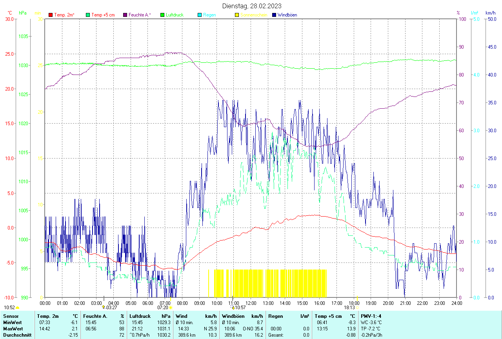Viewport: 502px width, 339px height.
Task: Click the hPa axis unit label
Action: tap(23, 13)
